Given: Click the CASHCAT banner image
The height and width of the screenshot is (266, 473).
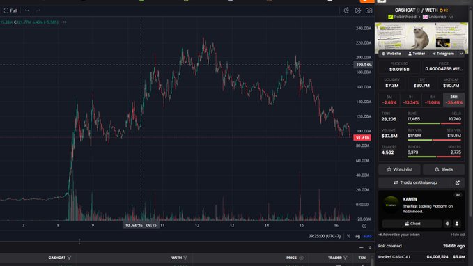Looking at the screenshot, I should click(x=421, y=37).
